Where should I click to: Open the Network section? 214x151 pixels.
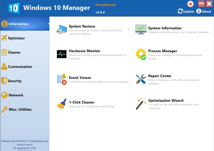[25, 95]
